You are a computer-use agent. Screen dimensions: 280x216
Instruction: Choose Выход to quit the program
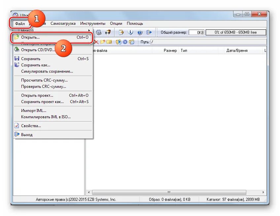tap(53, 134)
